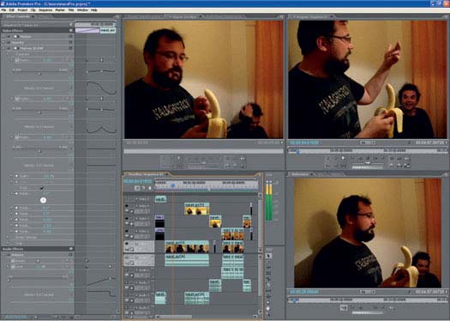The image size is (450, 321).
Task: Open the Marker menu
Action: pyautogui.click(x=60, y=10)
